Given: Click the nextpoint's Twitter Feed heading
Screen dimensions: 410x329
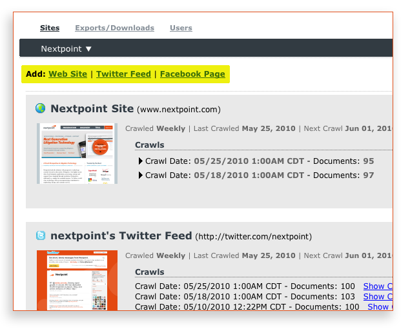Looking at the screenshot, I should (121, 235).
